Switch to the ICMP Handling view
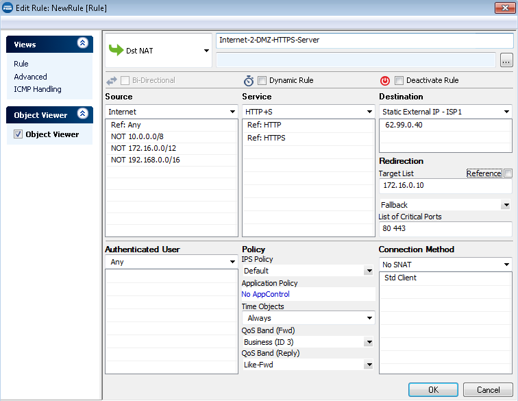The image size is (518, 401). click(38, 89)
